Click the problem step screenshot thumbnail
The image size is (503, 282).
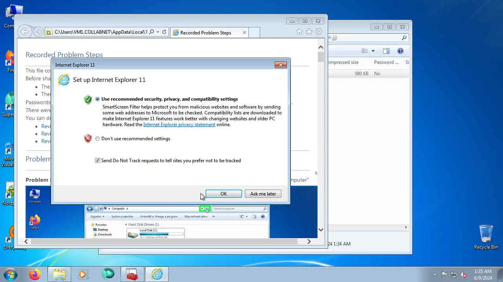click(x=171, y=212)
